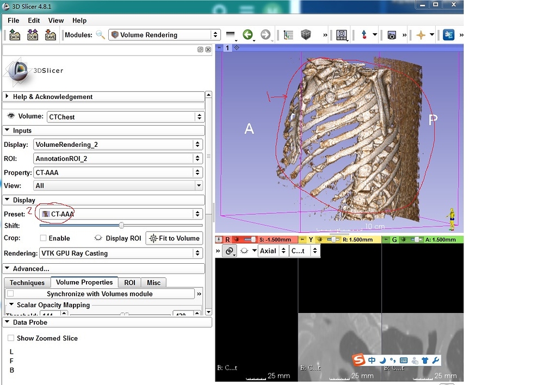Viewport: 557px width, 385px height.
Task: Expand Help & Acknowledgement section
Action: point(103,97)
